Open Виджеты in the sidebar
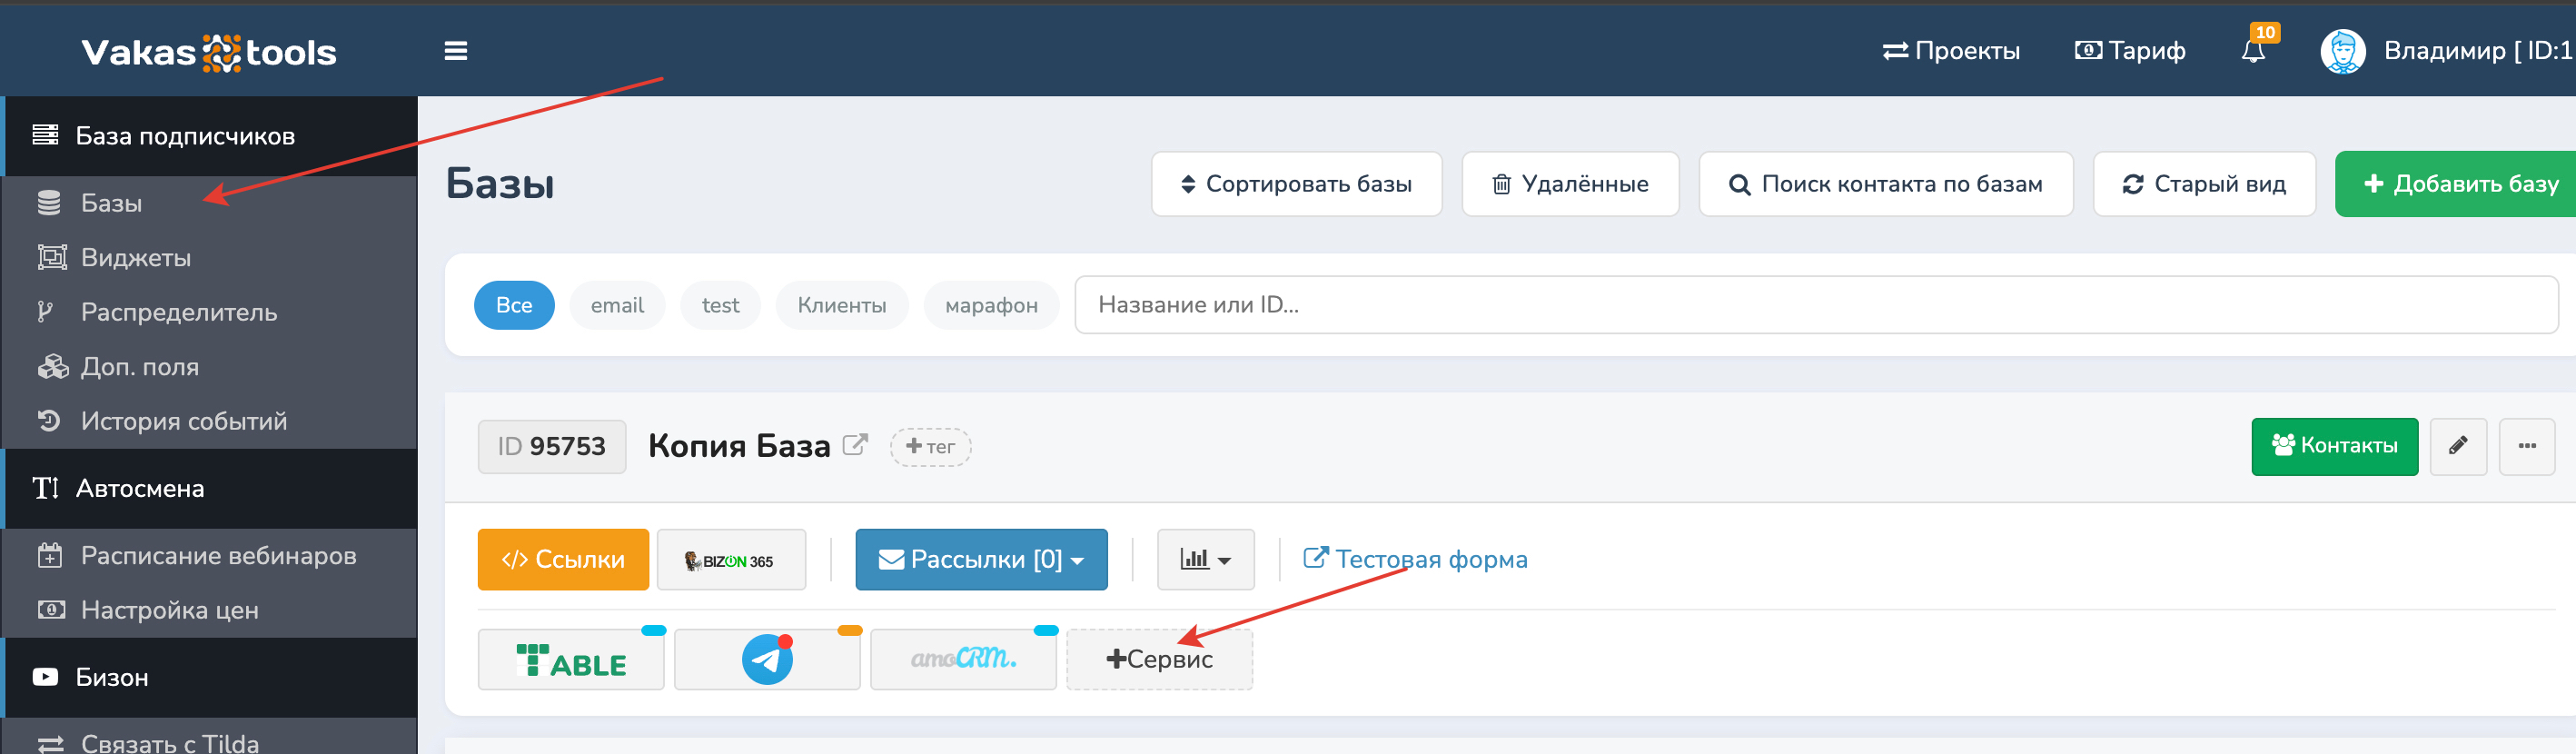The height and width of the screenshot is (754, 2576). pyautogui.click(x=136, y=258)
